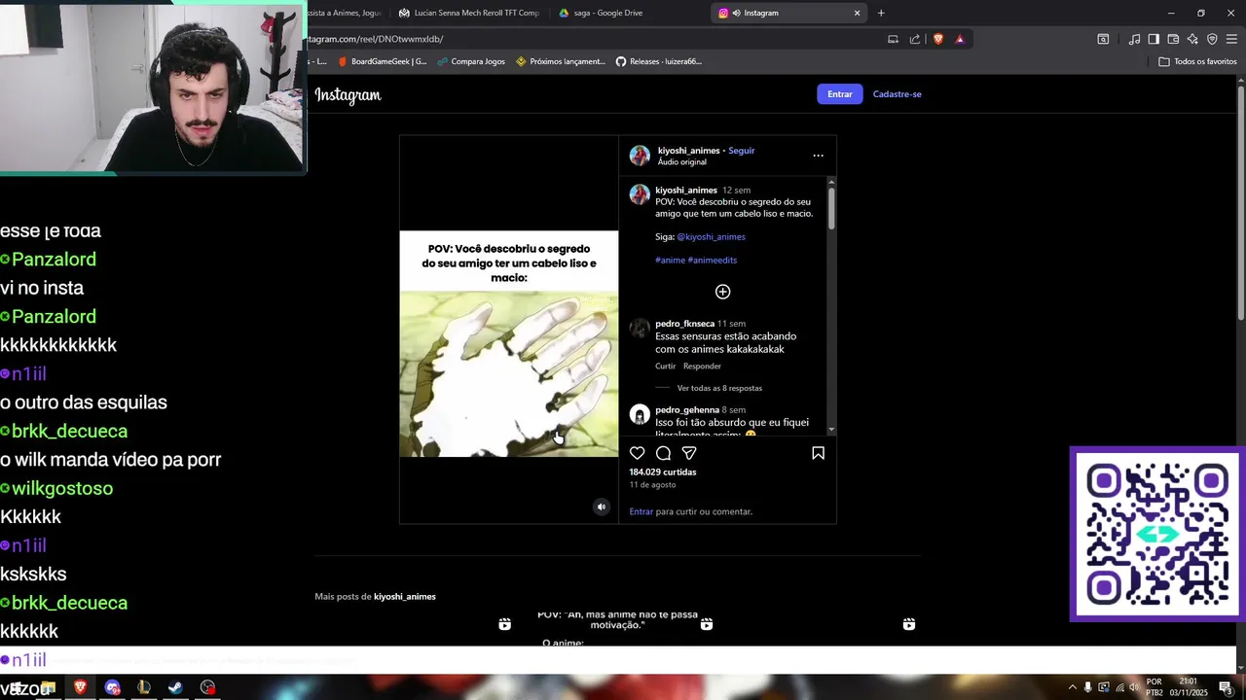1246x700 pixels.
Task: Close the Instagram tab
Action: coord(857,13)
